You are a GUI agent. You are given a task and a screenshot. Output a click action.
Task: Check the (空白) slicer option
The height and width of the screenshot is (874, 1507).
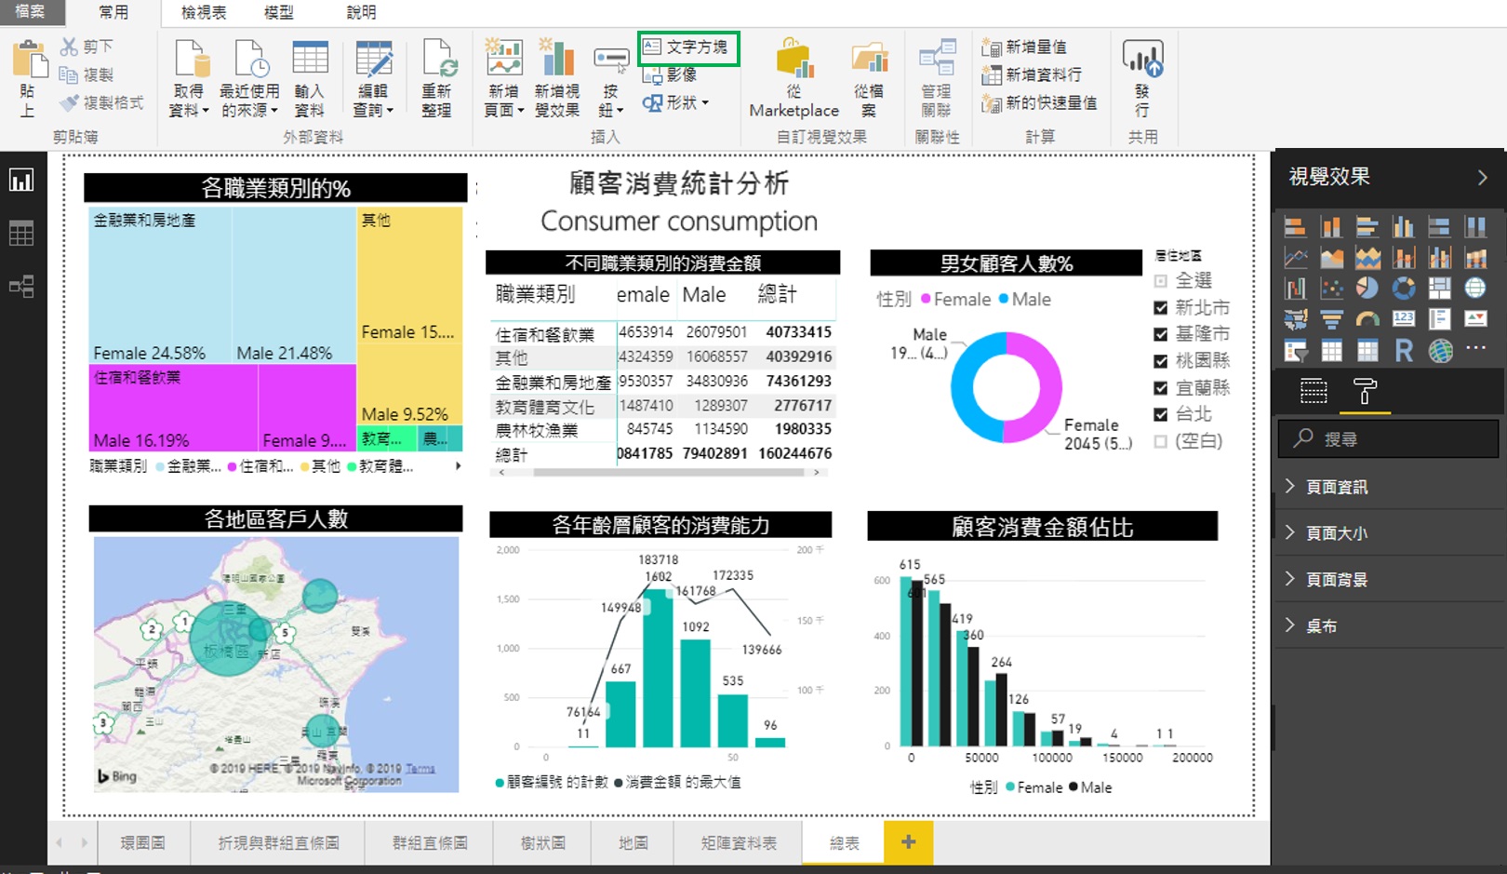tap(1160, 441)
